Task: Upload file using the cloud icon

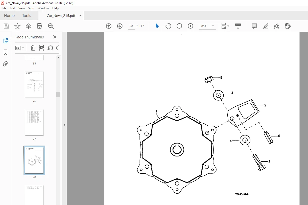Action: (29, 26)
